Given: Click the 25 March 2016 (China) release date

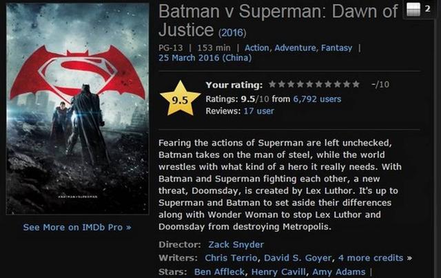Looking at the screenshot, I should (x=205, y=58).
